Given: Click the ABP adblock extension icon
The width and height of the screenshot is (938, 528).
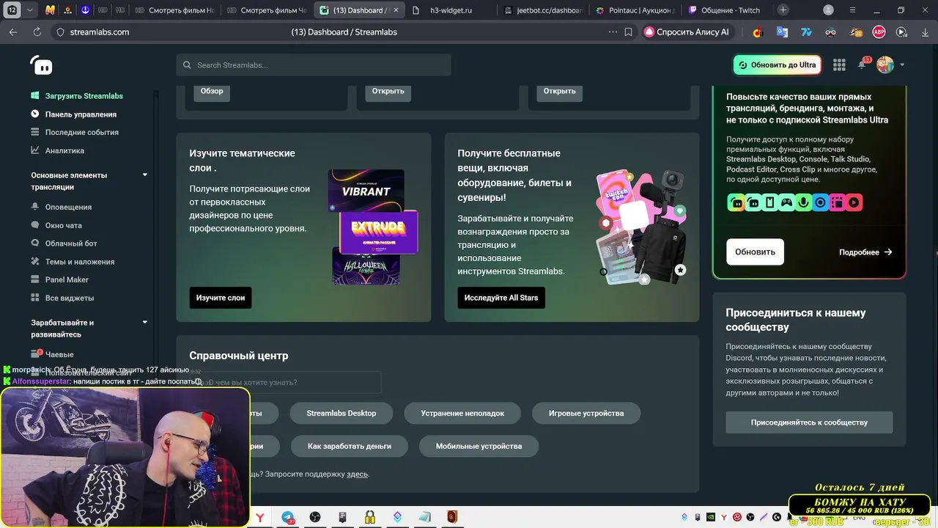Looking at the screenshot, I should [x=879, y=32].
